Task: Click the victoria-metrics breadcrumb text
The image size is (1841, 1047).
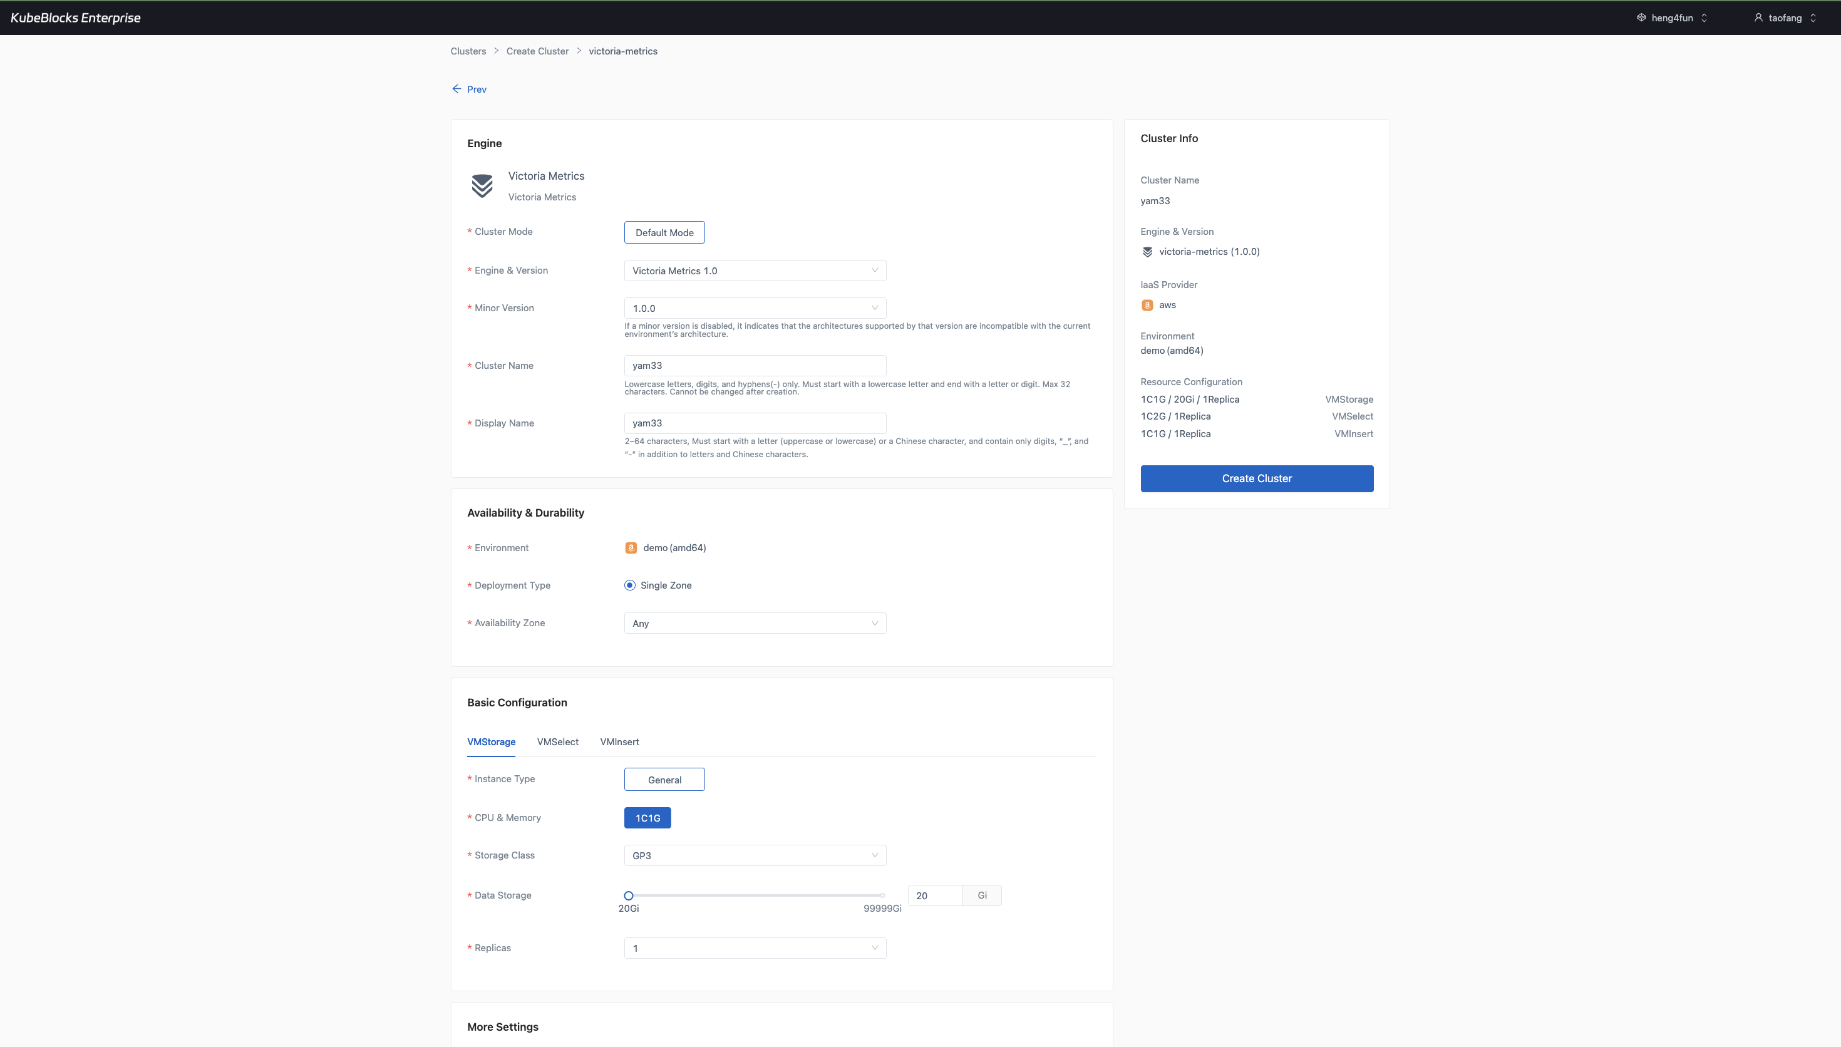Action: 622,51
